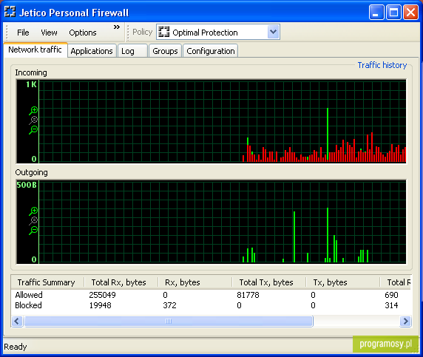Click the summary table left scroll arrow
423x357 pixels.
pos(17,321)
